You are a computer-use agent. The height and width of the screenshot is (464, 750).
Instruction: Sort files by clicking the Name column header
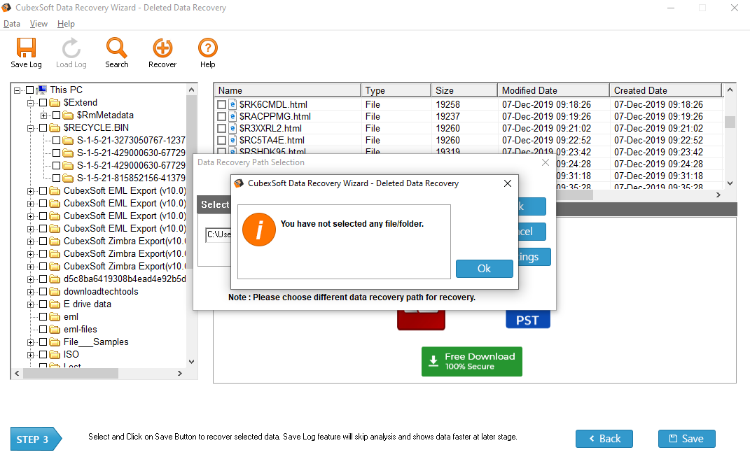(x=287, y=90)
